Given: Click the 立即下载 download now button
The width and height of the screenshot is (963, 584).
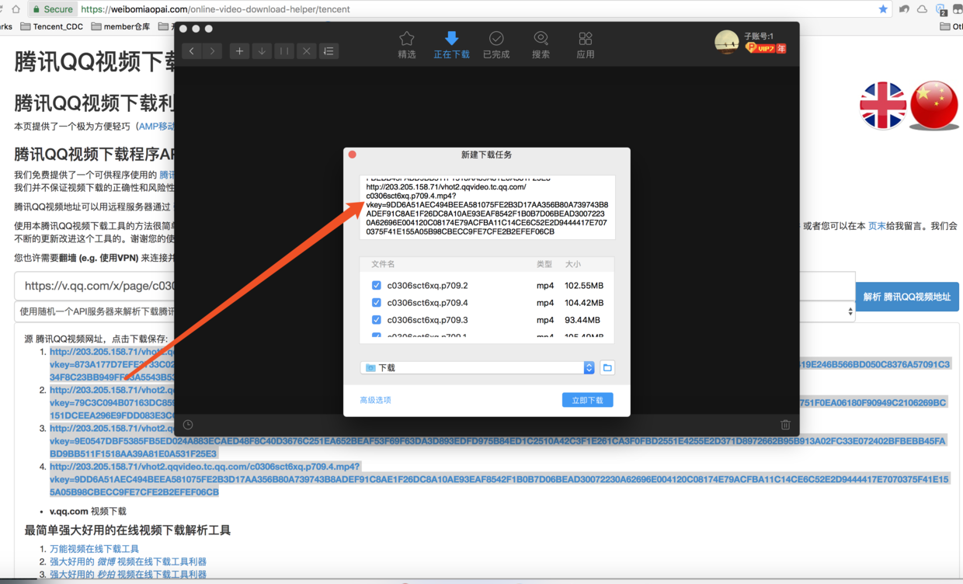Looking at the screenshot, I should [587, 400].
